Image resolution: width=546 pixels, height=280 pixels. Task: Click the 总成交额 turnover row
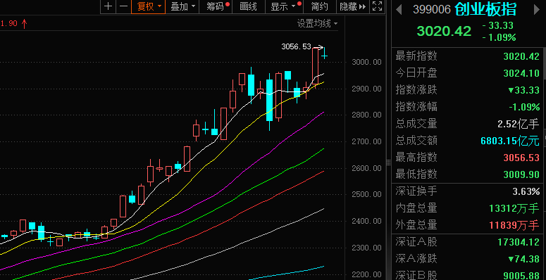(467, 141)
